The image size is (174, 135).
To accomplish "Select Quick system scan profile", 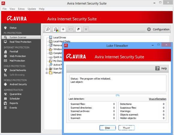I will (58, 57).
